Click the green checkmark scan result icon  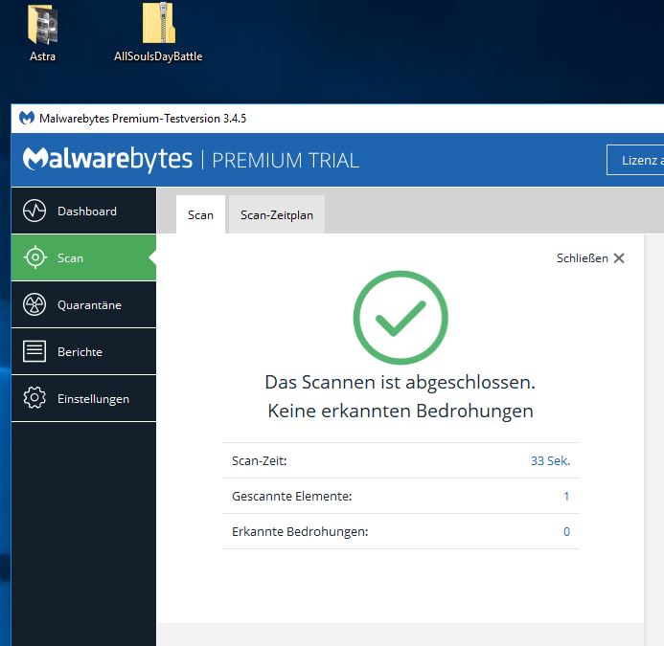[401, 318]
